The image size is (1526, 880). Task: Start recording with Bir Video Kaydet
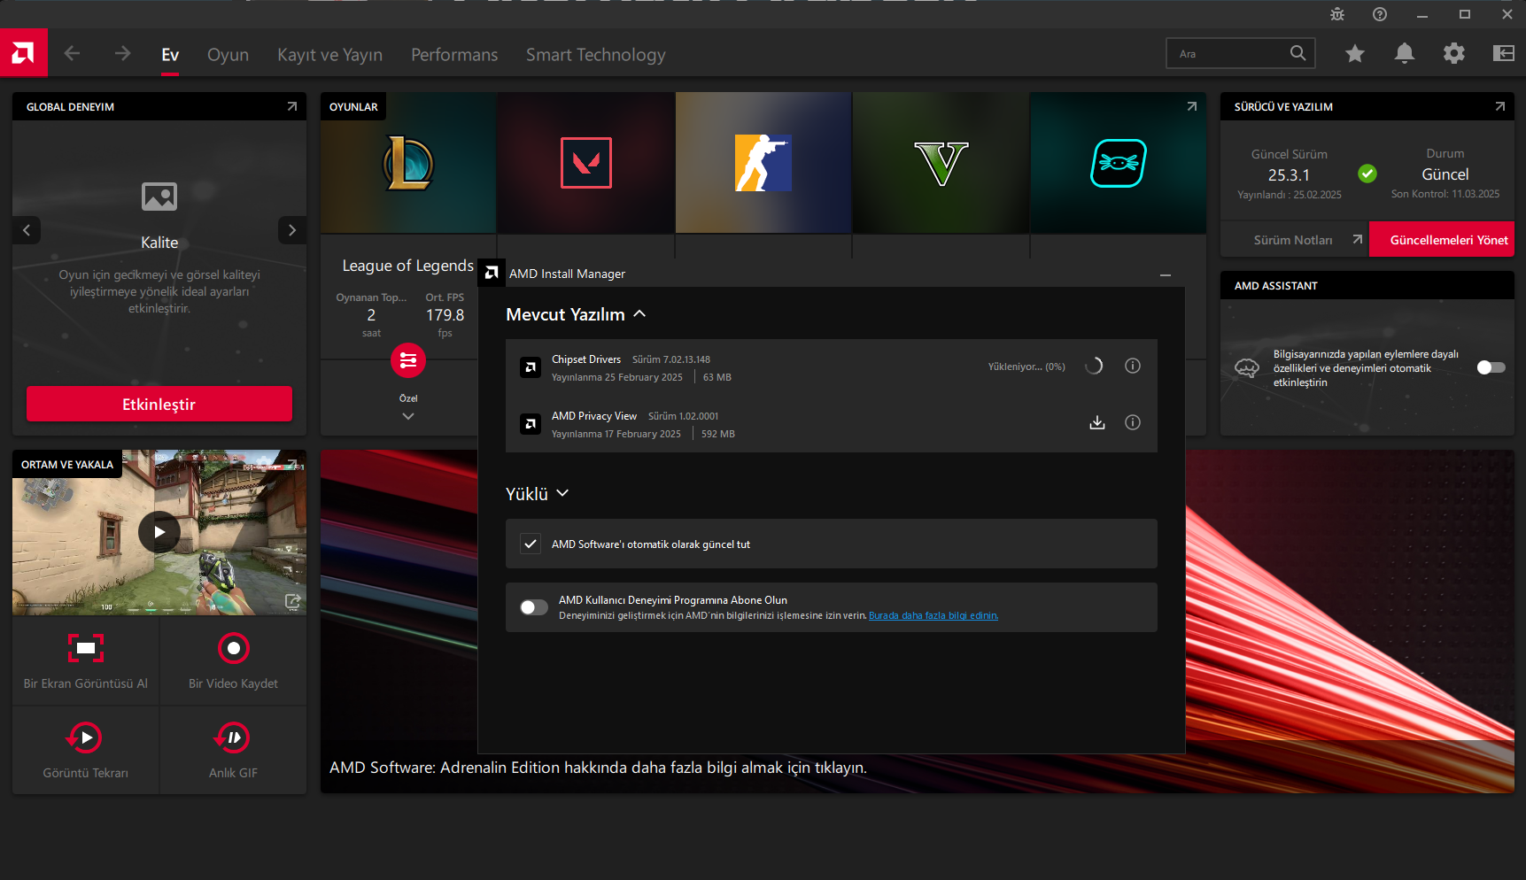233,649
